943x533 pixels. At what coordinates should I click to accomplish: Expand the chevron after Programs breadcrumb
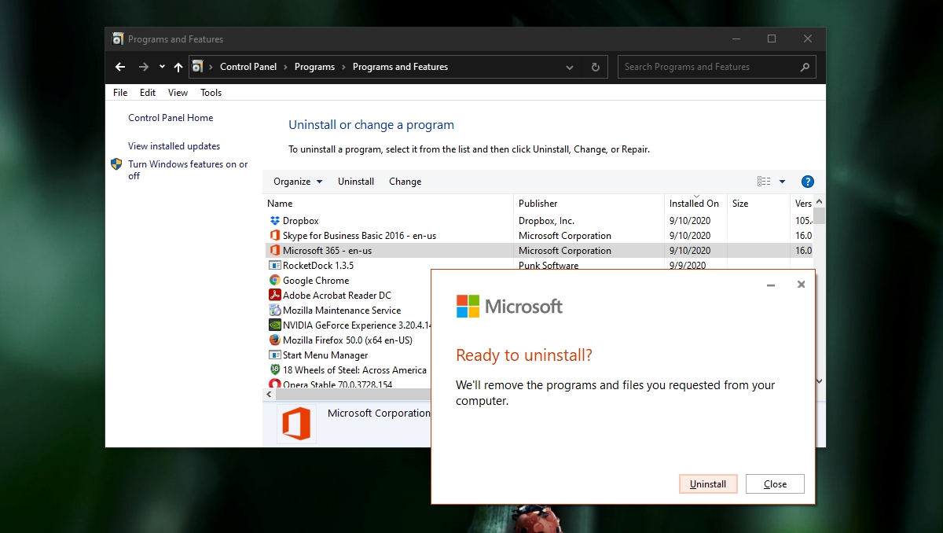[343, 67]
